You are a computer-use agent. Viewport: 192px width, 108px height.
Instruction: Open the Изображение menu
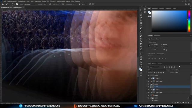[x=21, y=1]
